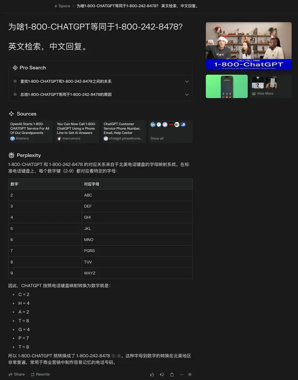The width and height of the screenshot is (298, 380).
Task: Click list item H = 4
Action: [x=24, y=303]
